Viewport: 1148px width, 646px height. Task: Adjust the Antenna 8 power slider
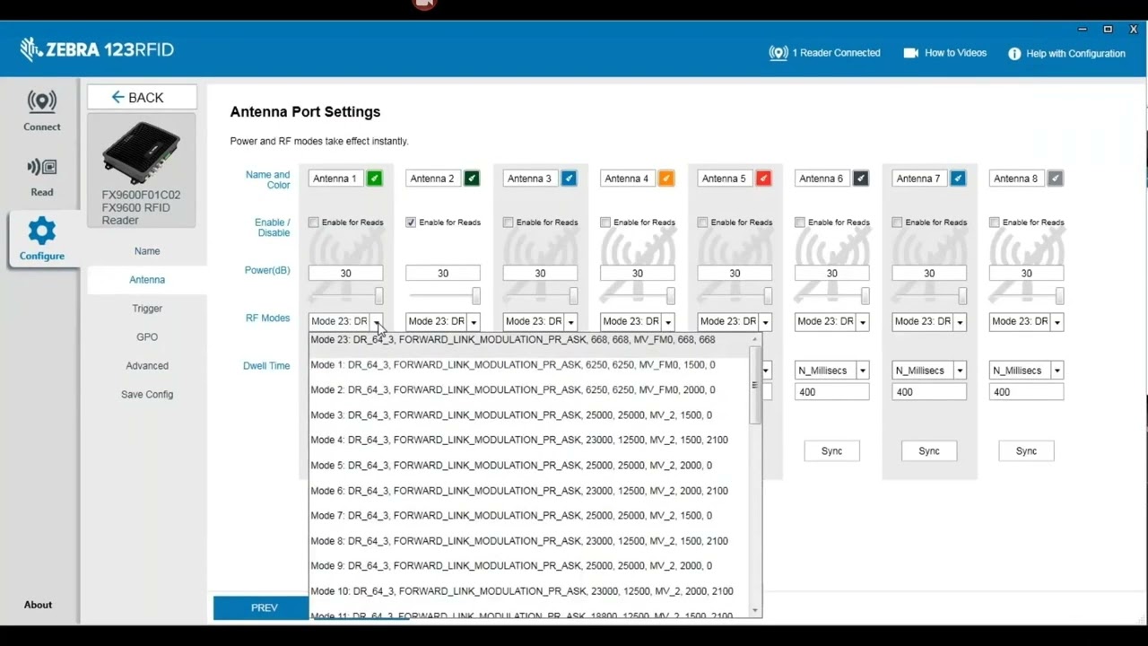coord(1060,296)
